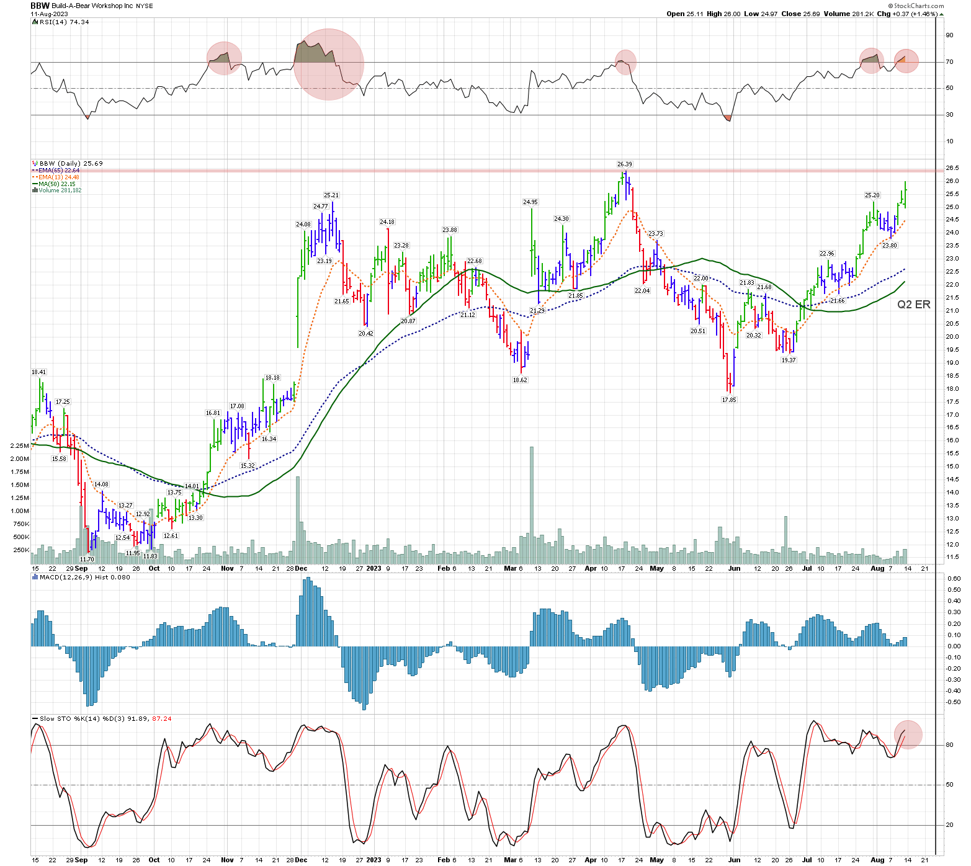This screenshot has width=971, height=866.
Task: Click the Close 25.69 header value
Action: tap(801, 14)
